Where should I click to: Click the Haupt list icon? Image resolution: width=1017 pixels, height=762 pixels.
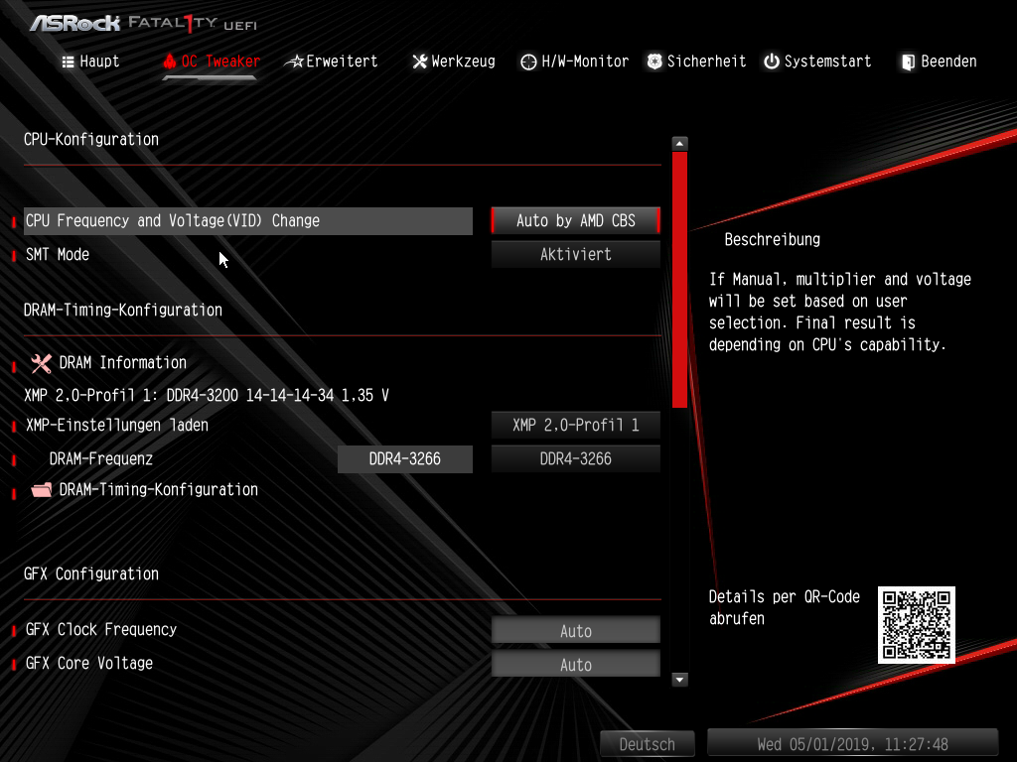[x=68, y=62]
